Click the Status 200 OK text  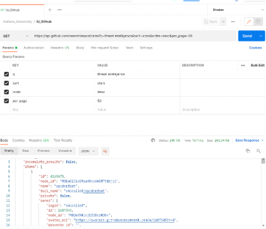[x=169, y=140]
